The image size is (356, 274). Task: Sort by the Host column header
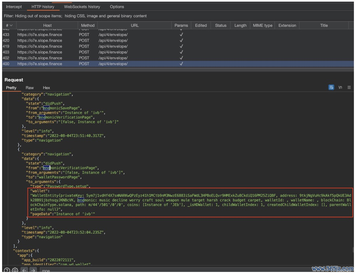pyautogui.click(x=47, y=26)
